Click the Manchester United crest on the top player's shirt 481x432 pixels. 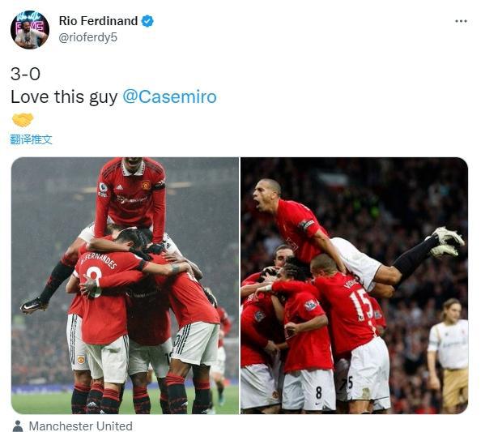tap(146, 185)
